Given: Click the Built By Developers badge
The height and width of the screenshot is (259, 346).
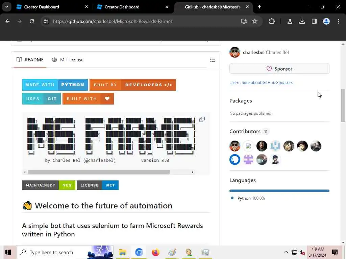Looking at the screenshot, I should click(133, 85).
